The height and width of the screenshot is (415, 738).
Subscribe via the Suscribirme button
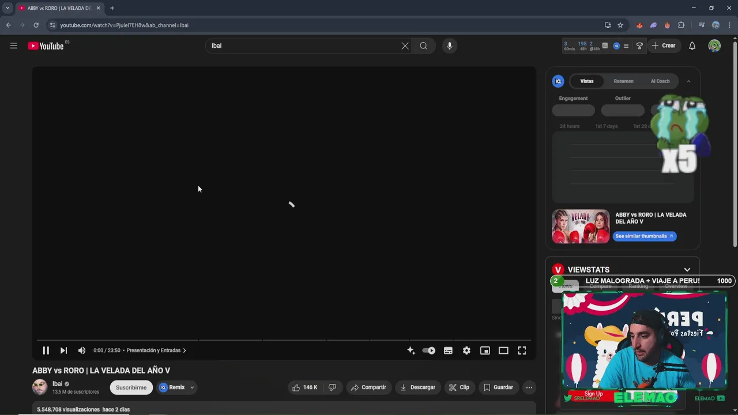pos(131,387)
